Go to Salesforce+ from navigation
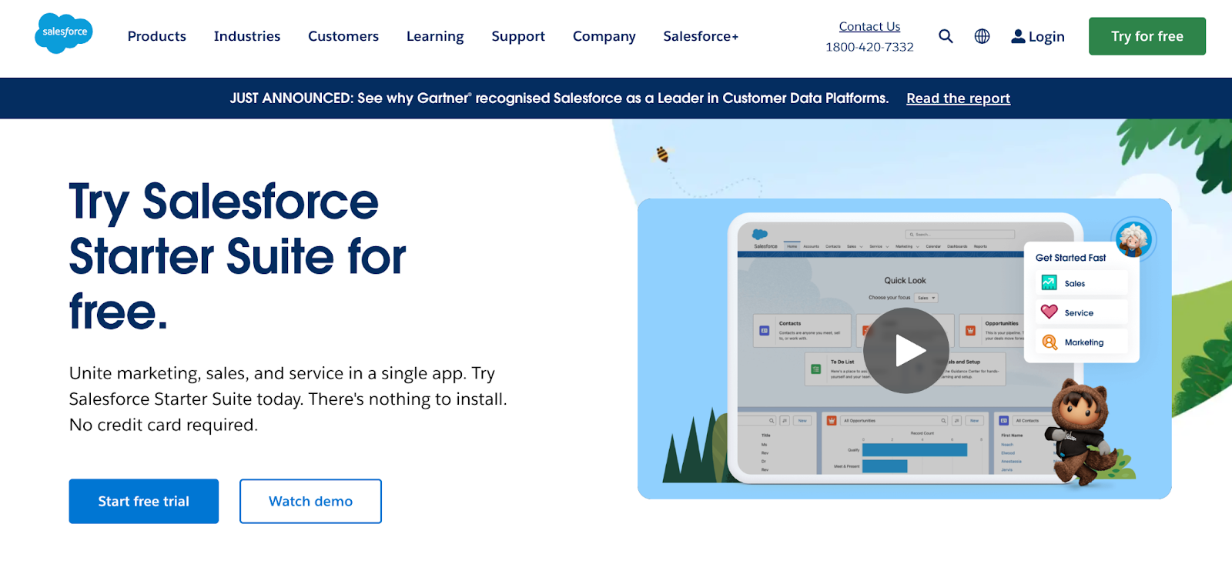The image size is (1232, 584). pyautogui.click(x=701, y=36)
